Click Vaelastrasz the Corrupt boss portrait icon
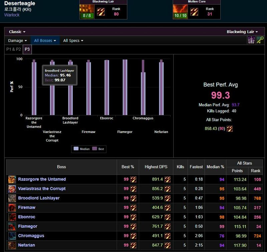Screen dimensions: 267x252 (12, 189)
